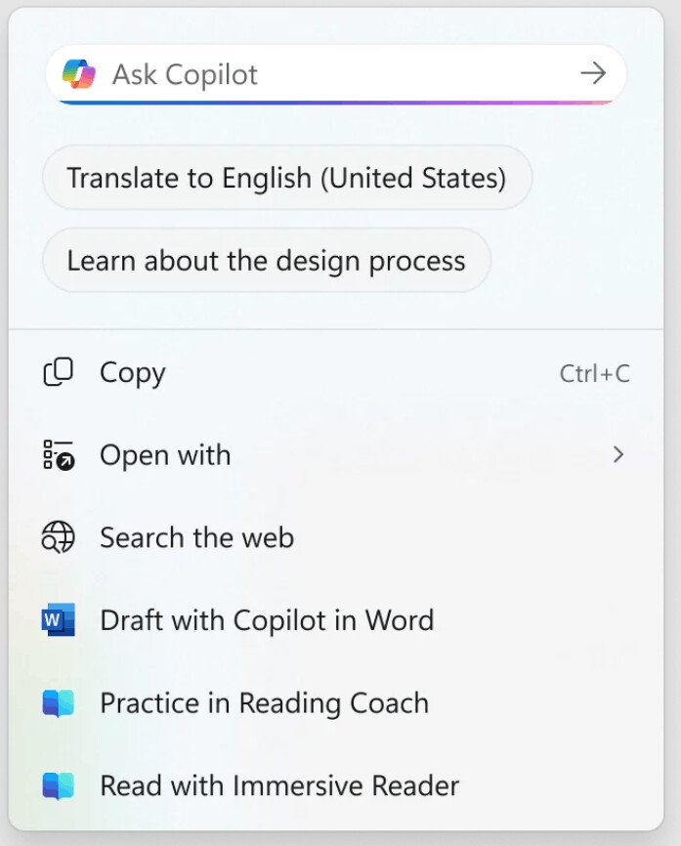This screenshot has height=846, width=681.
Task: Select Learn about the design process suggestion
Action: tap(267, 261)
